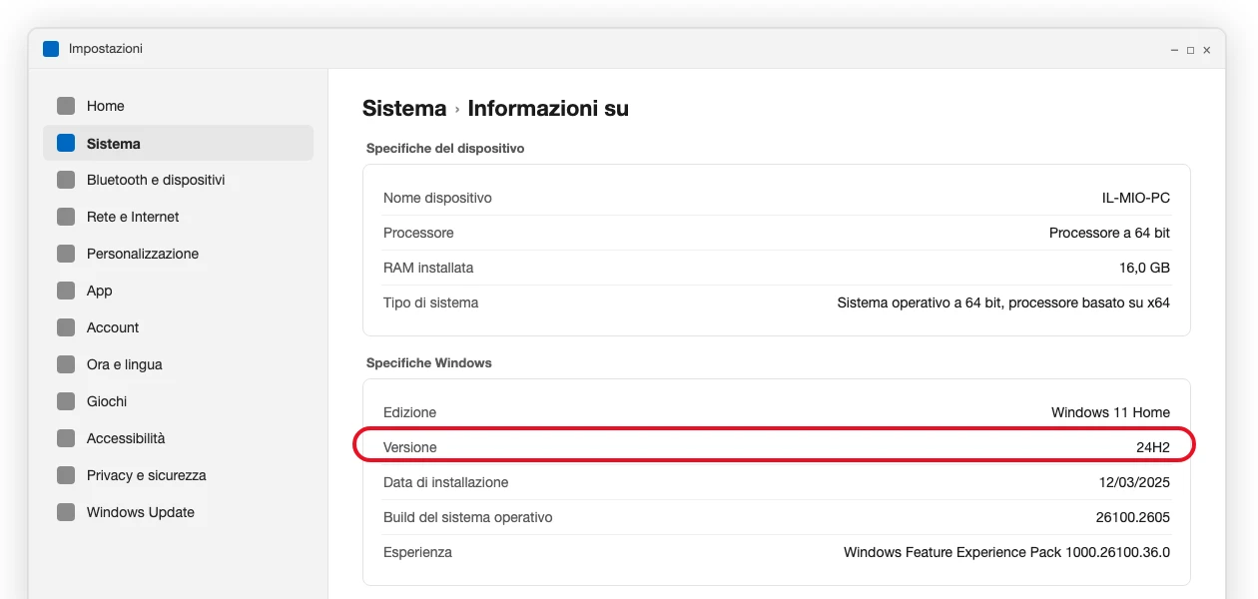Click the Versione label
The height and width of the screenshot is (599, 1258).
[410, 447]
